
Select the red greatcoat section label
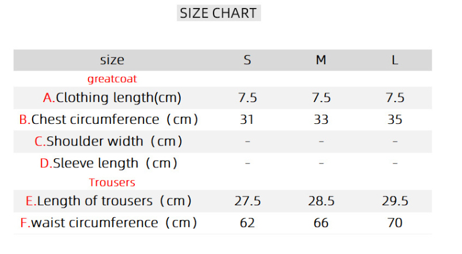[x=112, y=79]
